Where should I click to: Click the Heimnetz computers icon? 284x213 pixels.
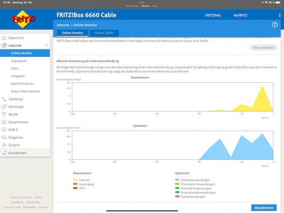[x=4, y=106]
